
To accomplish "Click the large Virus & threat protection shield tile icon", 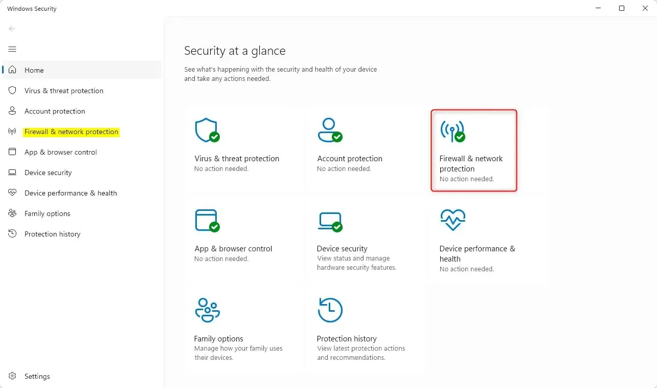I will click(x=207, y=131).
